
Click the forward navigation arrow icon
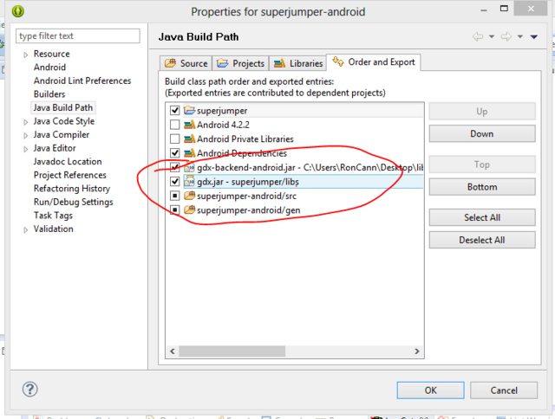click(506, 36)
